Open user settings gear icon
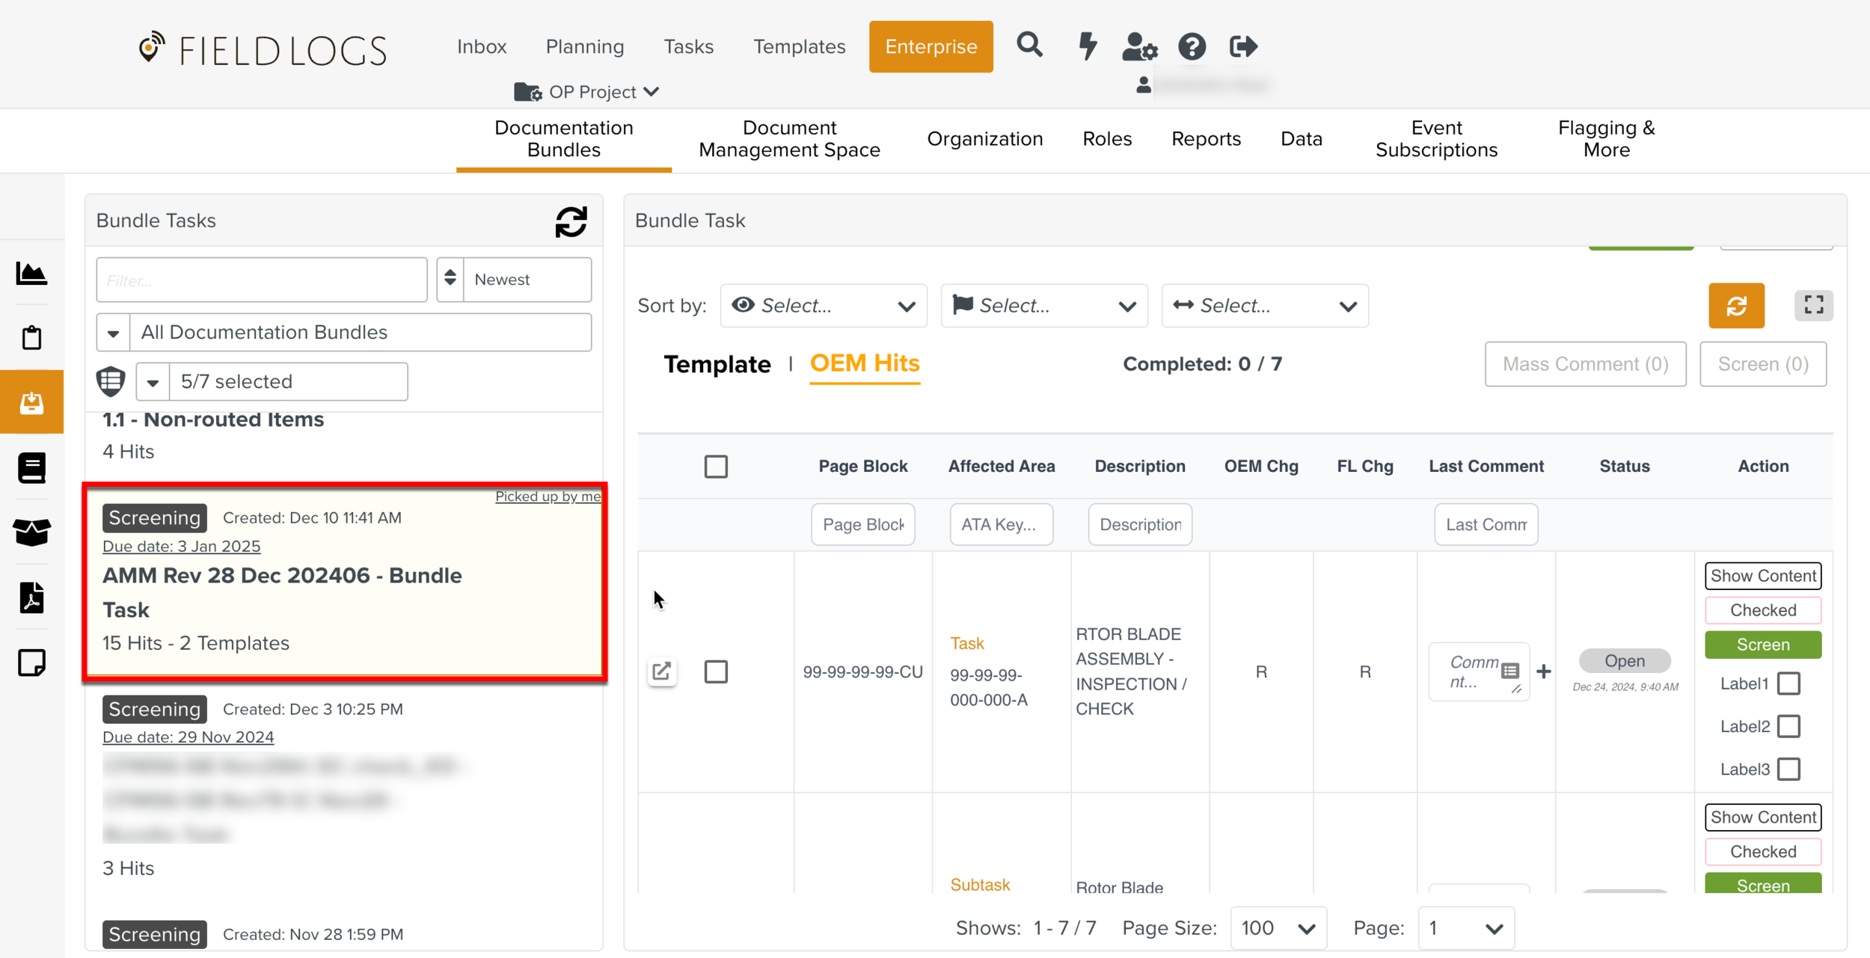Screen dimensions: 1870x958 (x=1139, y=46)
